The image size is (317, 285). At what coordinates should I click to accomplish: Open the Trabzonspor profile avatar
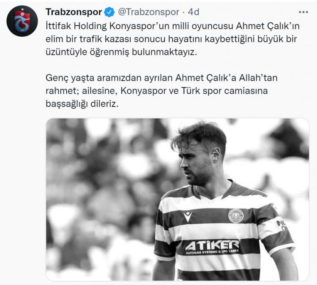pyautogui.click(x=22, y=21)
